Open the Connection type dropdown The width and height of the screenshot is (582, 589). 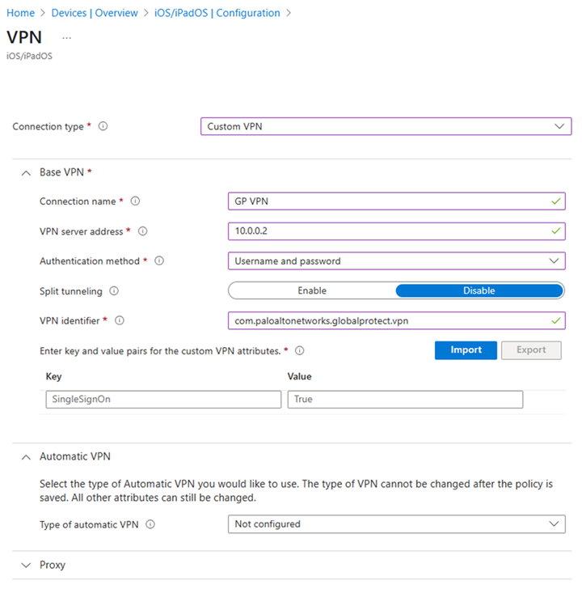[x=386, y=127]
